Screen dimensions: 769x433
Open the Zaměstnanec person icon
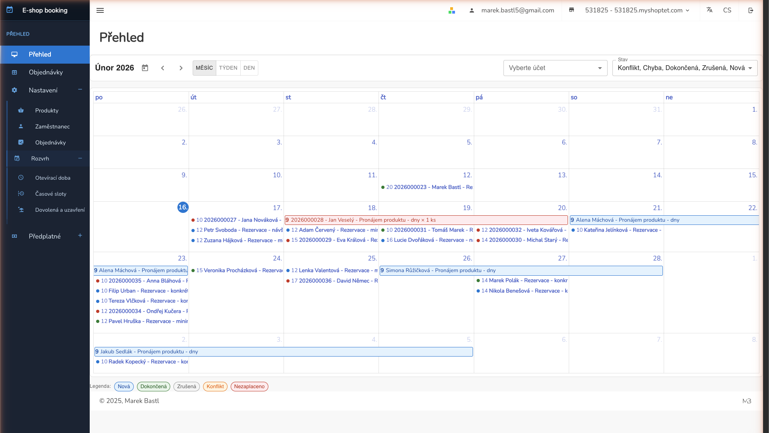tap(21, 126)
